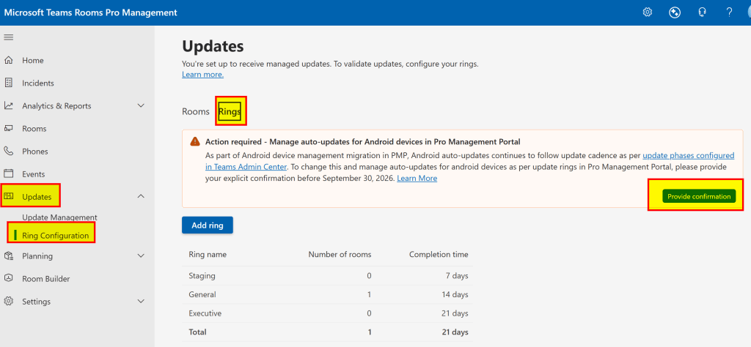Click the Planning sidebar icon
The width and height of the screenshot is (751, 347).
tap(9, 256)
